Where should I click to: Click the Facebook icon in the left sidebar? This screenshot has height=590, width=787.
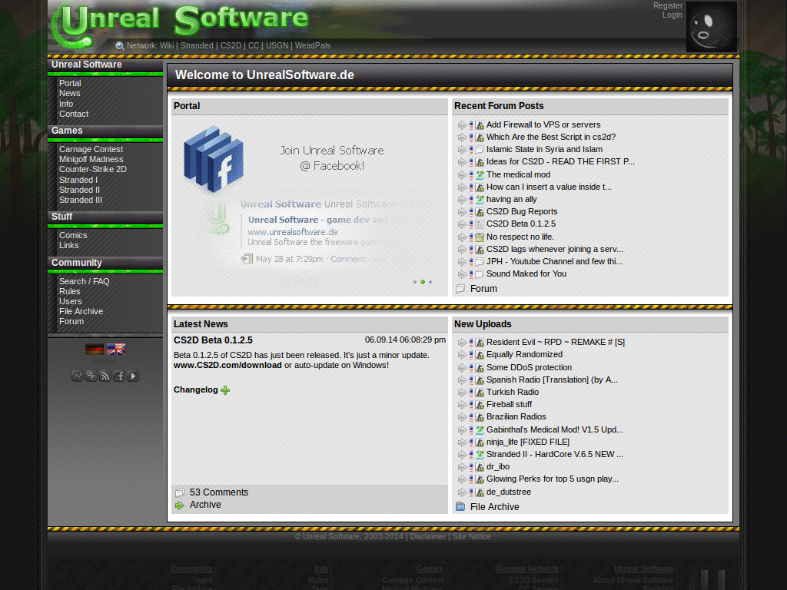coord(118,376)
